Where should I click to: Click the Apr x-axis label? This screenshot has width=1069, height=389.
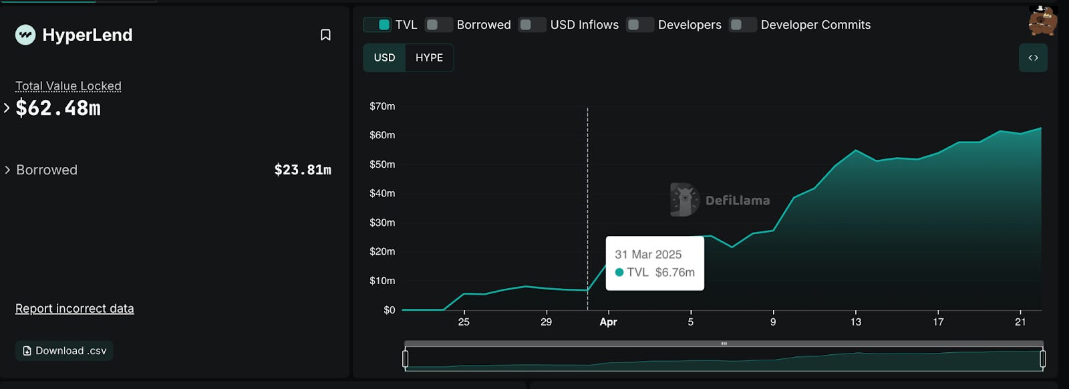(x=608, y=322)
